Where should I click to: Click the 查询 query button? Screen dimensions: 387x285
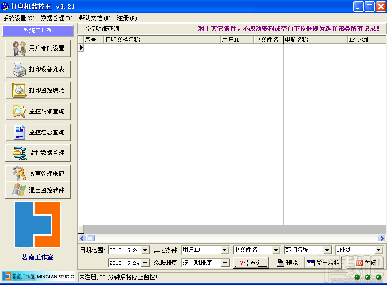(251, 263)
